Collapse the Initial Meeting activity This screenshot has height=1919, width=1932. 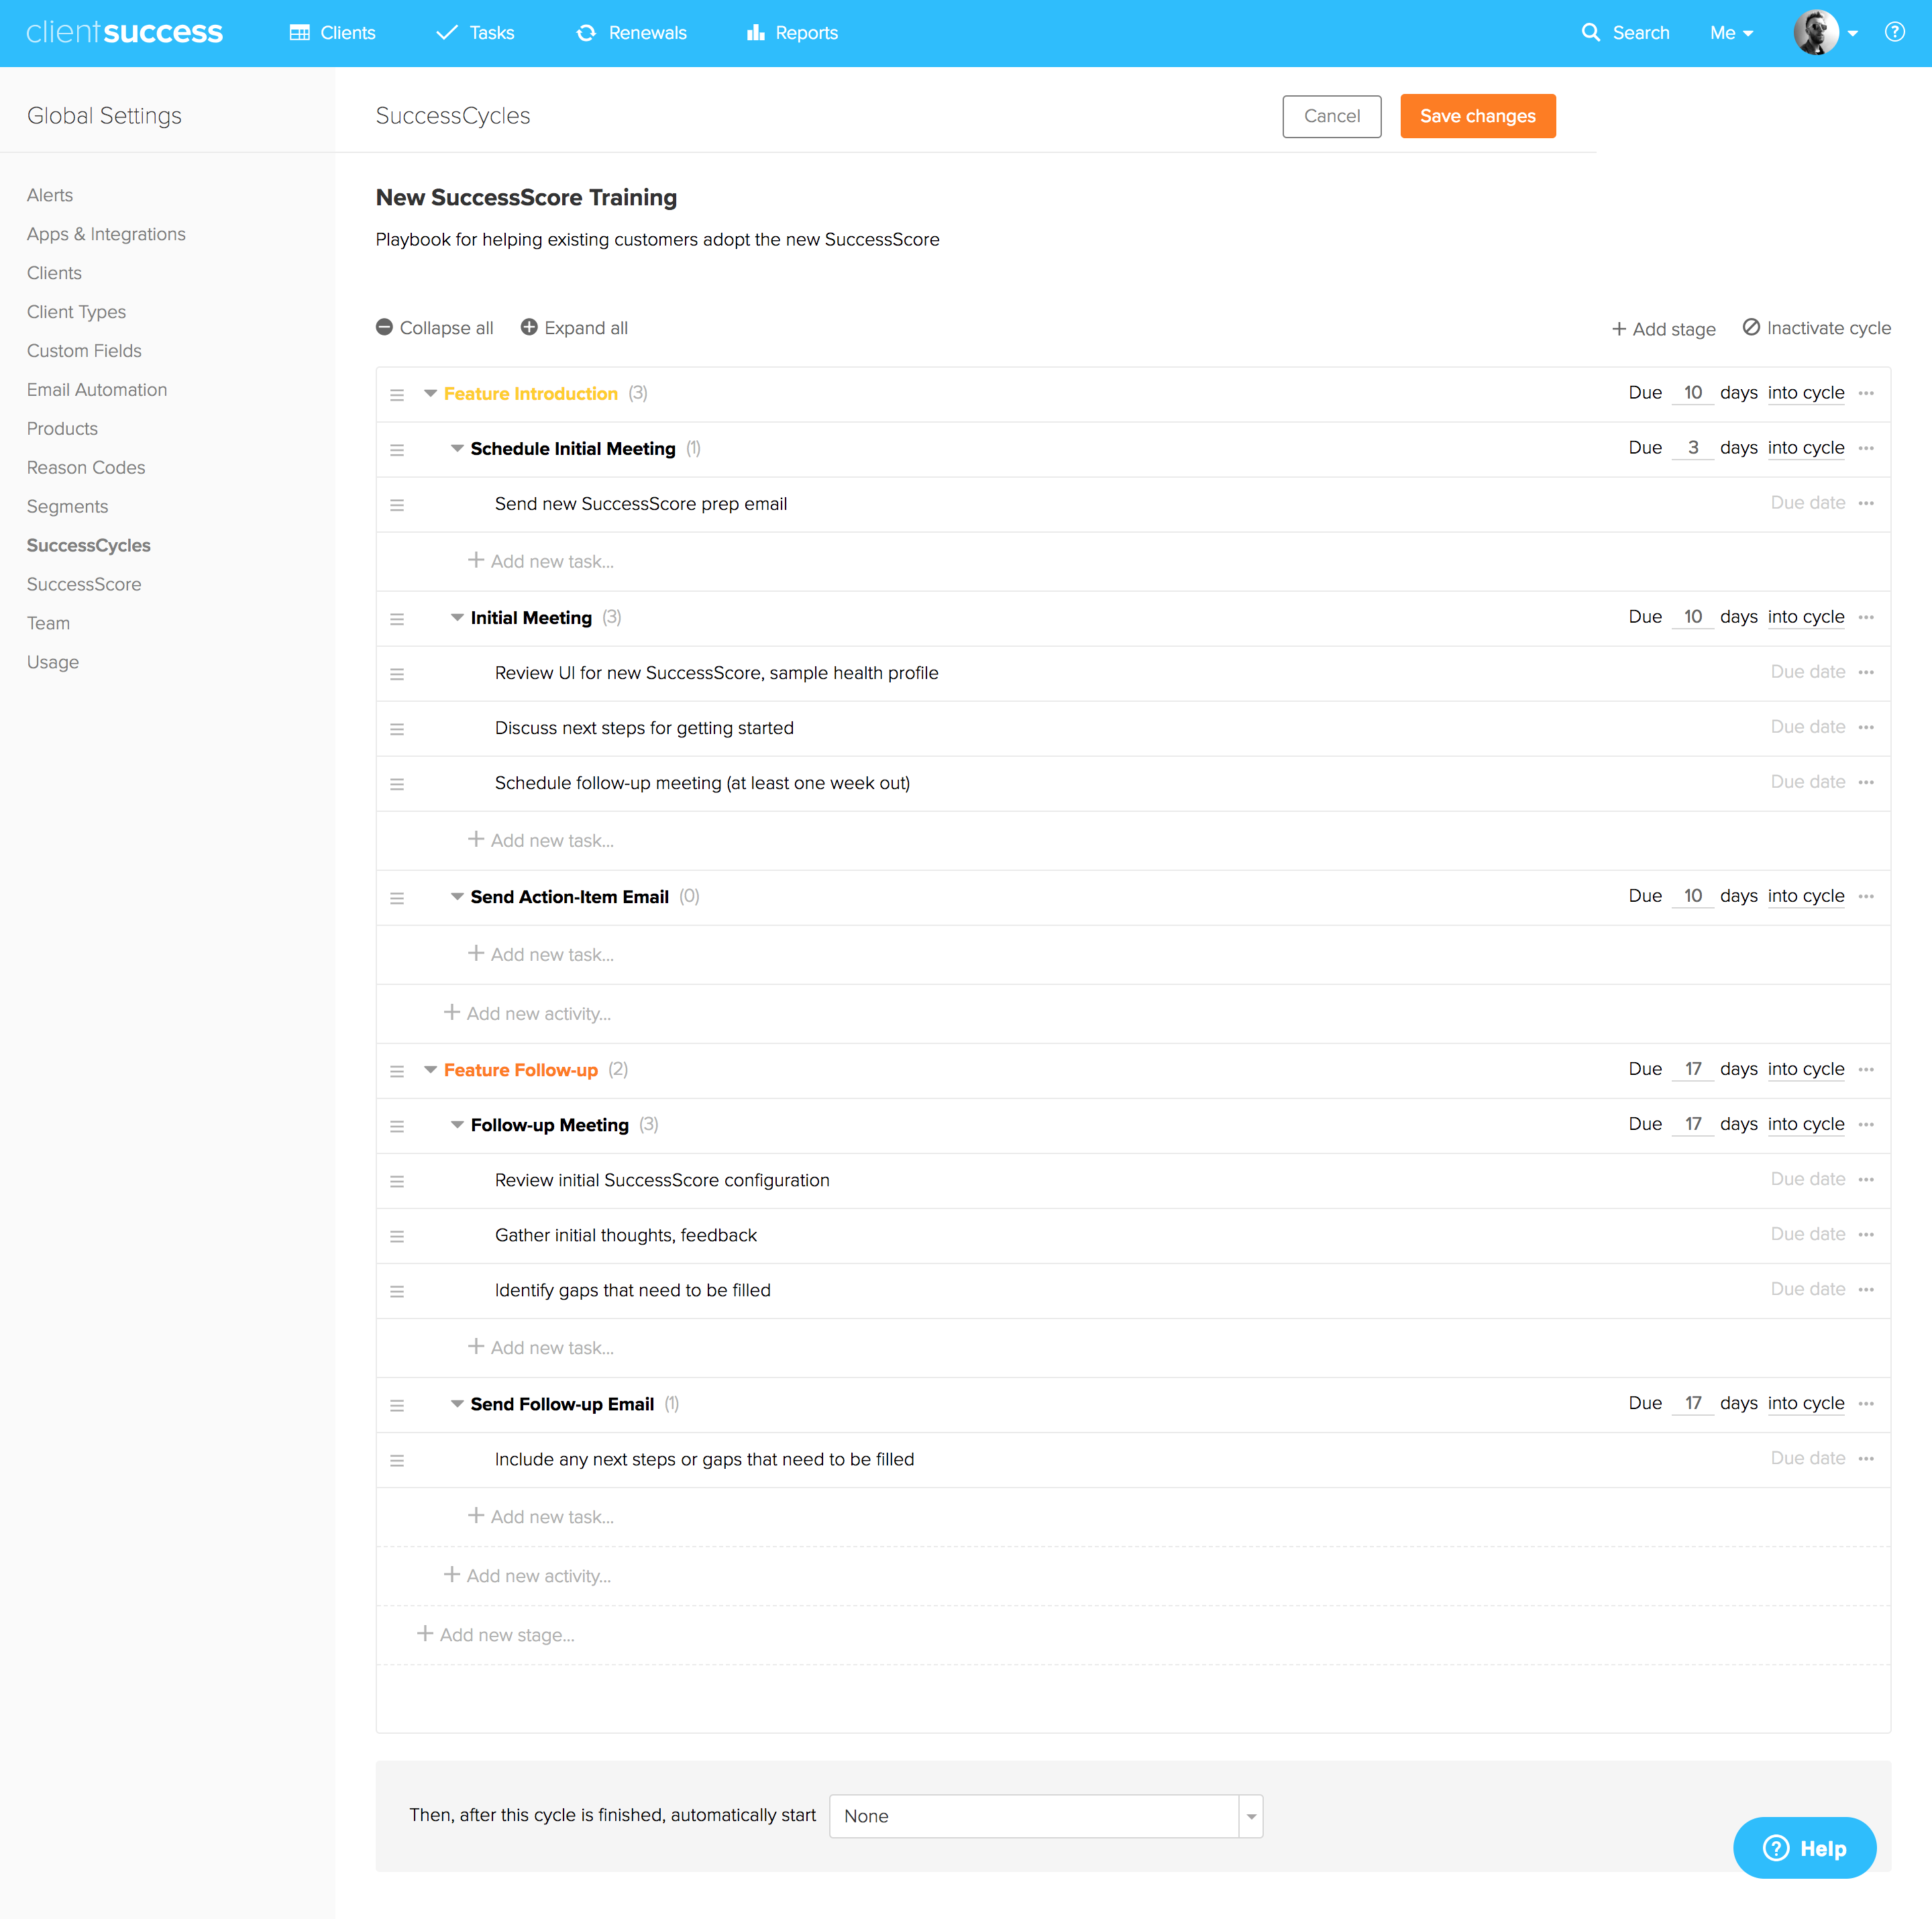(x=457, y=617)
